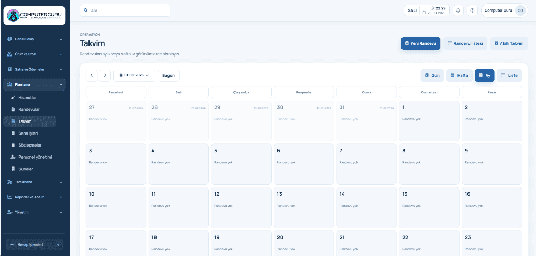Image resolution: width=536 pixels, height=256 pixels.
Task: Switch to Gün view
Action: point(432,75)
